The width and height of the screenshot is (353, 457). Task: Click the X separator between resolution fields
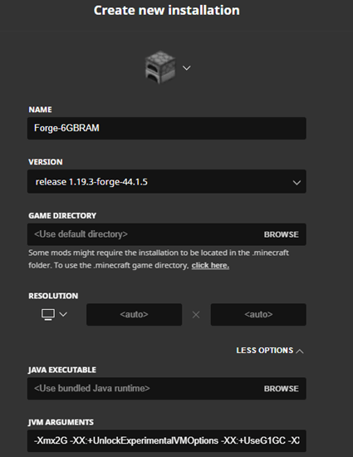(196, 315)
